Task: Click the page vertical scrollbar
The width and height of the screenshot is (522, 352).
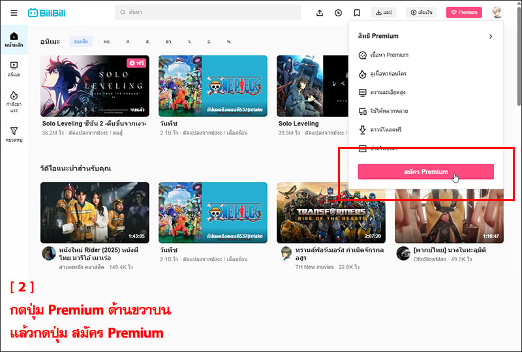Action: (519, 57)
